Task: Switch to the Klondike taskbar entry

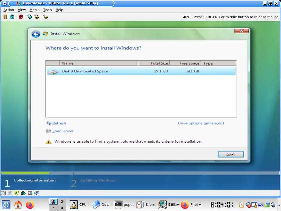Action: [x=146, y=204]
